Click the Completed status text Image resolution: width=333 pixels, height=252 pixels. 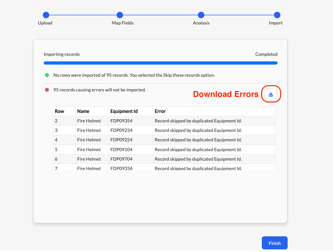(x=266, y=54)
